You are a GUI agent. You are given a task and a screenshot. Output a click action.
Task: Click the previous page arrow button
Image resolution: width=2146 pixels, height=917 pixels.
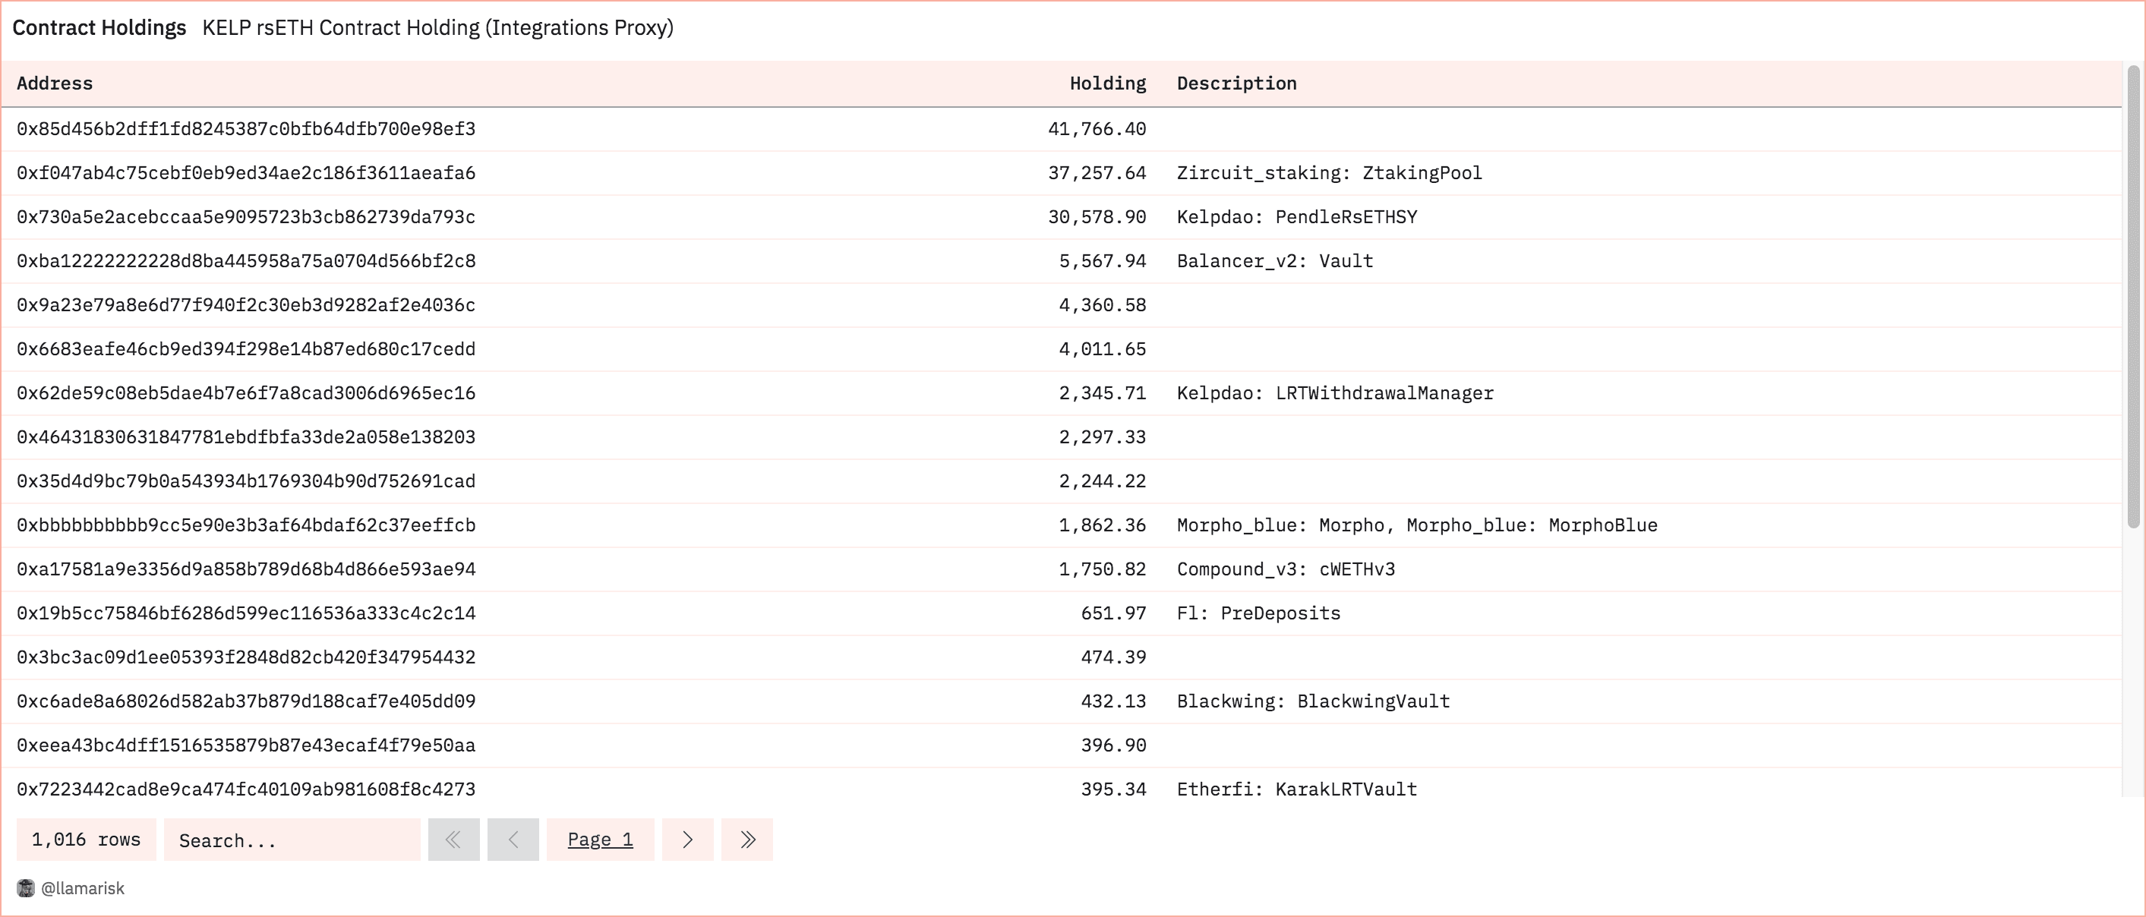(513, 840)
